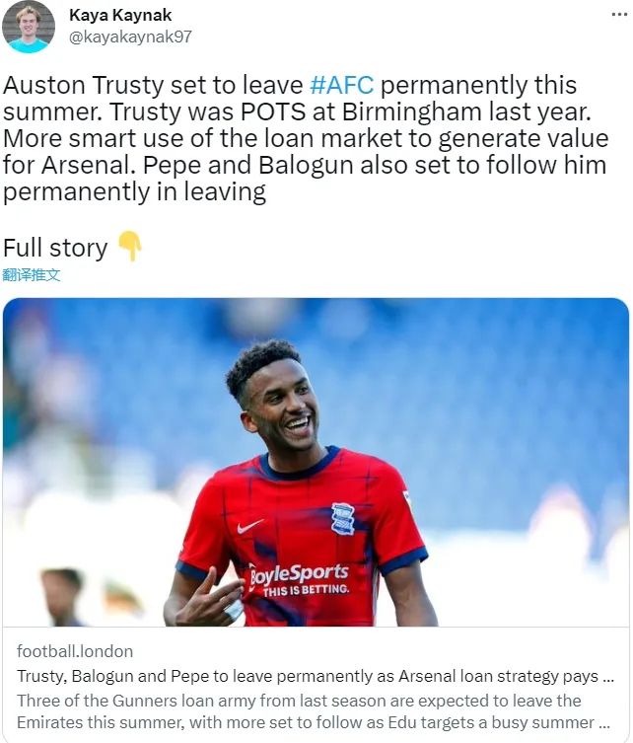Click the Nike swoosh on the shirt
Screen dimensions: 633x743
point(250,526)
